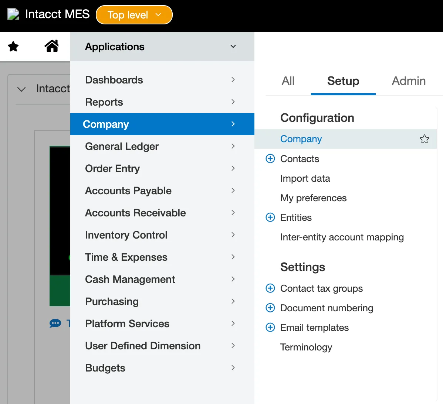
Task: Open Inter-entity account mapping
Action: (x=342, y=237)
